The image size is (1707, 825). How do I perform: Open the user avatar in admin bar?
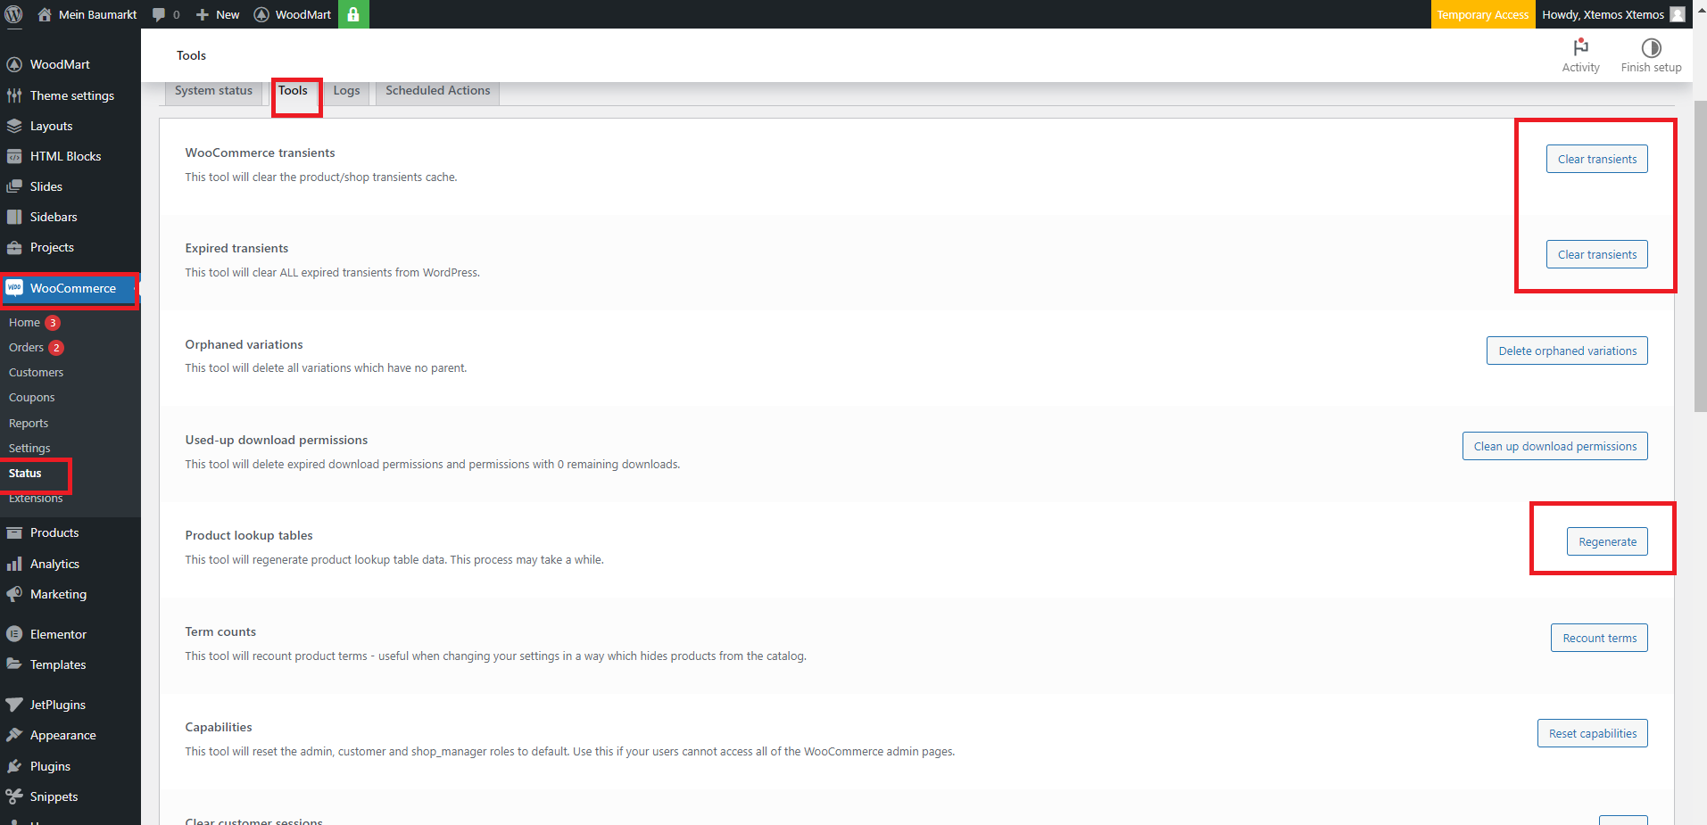[x=1678, y=14]
